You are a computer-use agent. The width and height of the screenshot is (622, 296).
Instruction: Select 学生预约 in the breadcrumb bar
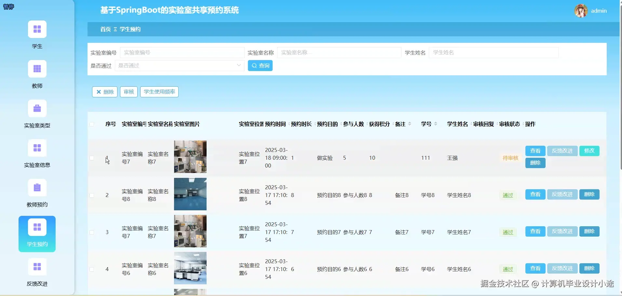[130, 29]
